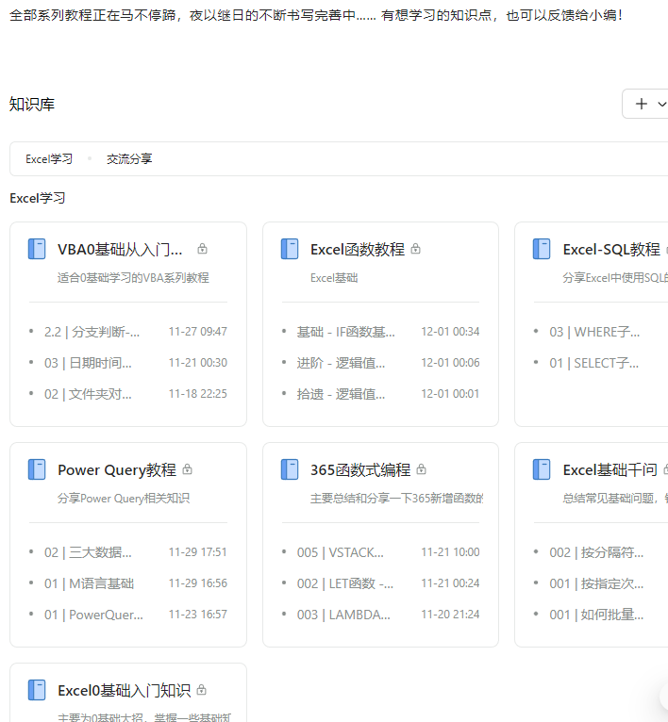The height and width of the screenshot is (722, 668).
Task: Open article 2.2 | 分支判断-...
Action: coord(92,332)
